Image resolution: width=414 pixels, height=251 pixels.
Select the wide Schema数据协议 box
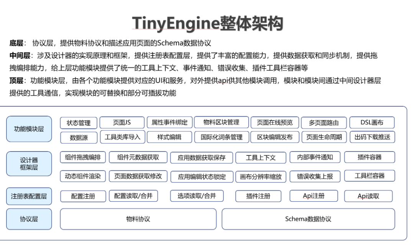coord(308,219)
